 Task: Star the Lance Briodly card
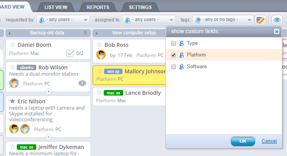click(99, 93)
